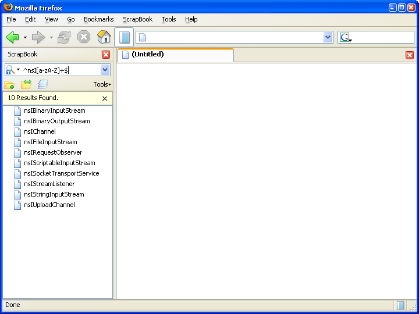Screen dimensions: 419x314
Task: Click the green-arrow folder icon in ScrapBook
Action: [x=26, y=84]
